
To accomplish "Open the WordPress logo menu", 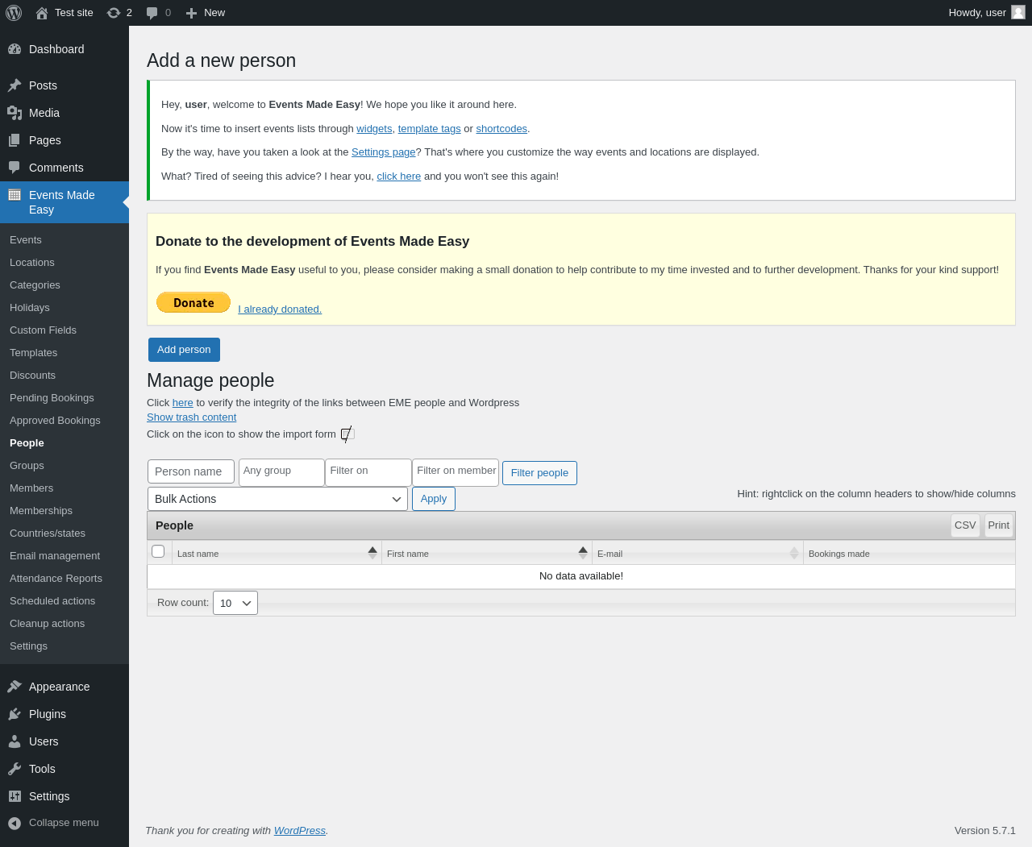I will click(x=14, y=13).
